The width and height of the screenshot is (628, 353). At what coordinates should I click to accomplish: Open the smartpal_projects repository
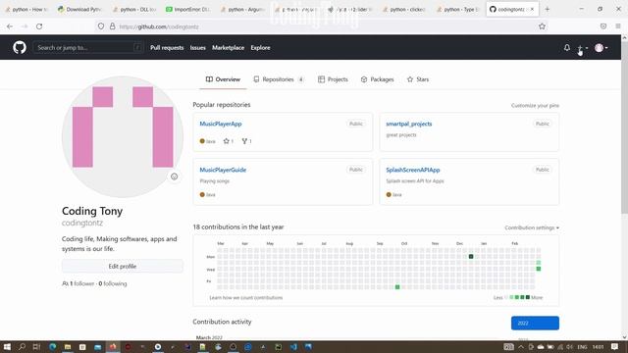(x=409, y=124)
